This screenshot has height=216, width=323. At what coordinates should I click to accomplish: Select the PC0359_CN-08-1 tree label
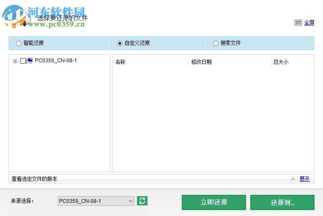click(56, 61)
